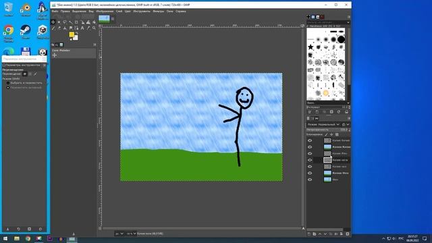Image resolution: width=432 pixels, height=243 pixels.
Task: Lower the active layer
Action: 325,234
